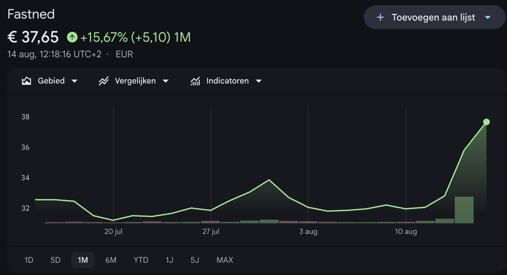Click the EUR currency label
Image resolution: width=507 pixels, height=275 pixels.
pos(124,54)
